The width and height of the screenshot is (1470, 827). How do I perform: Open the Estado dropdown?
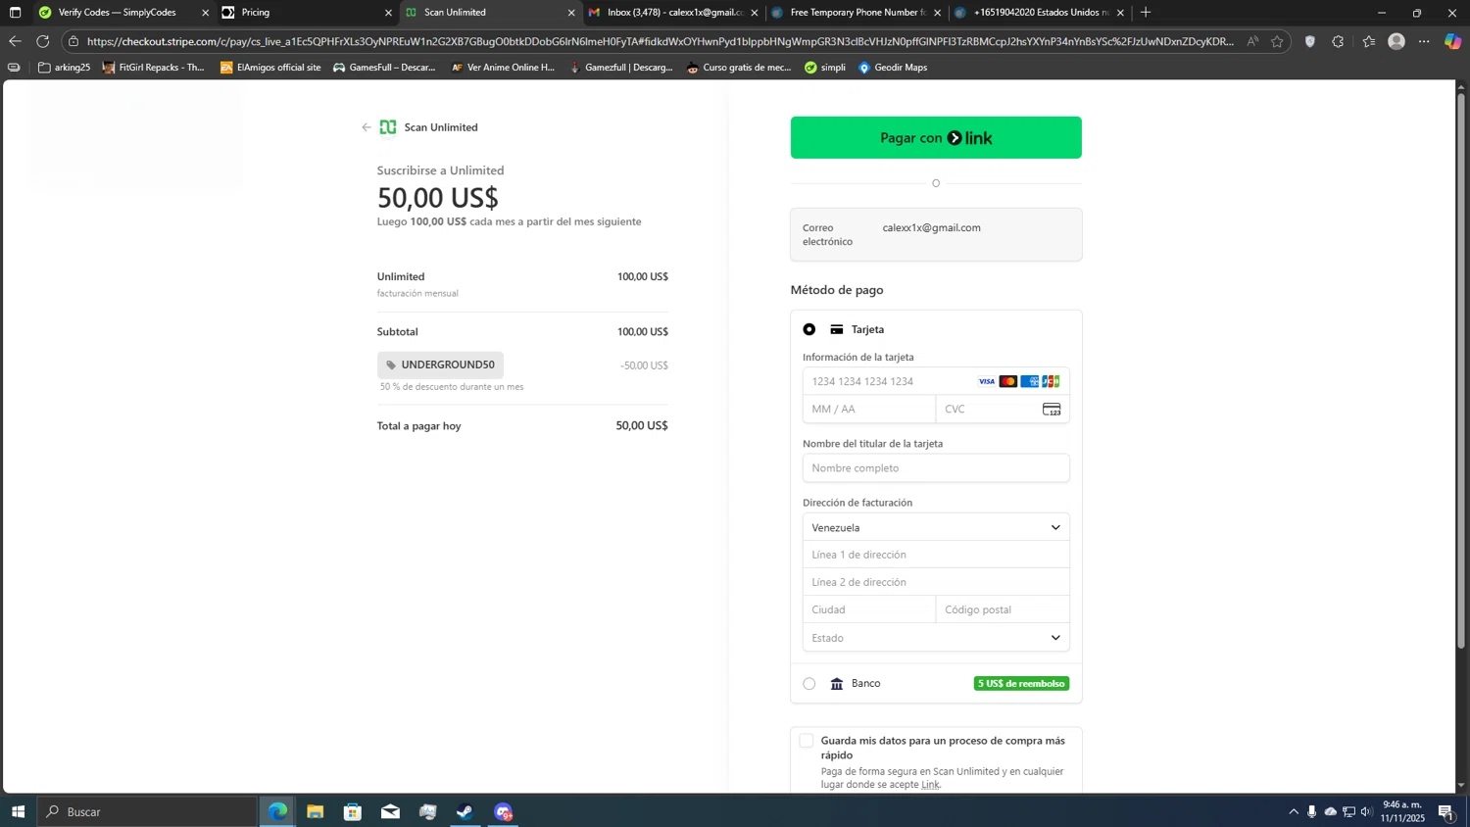[x=936, y=638]
